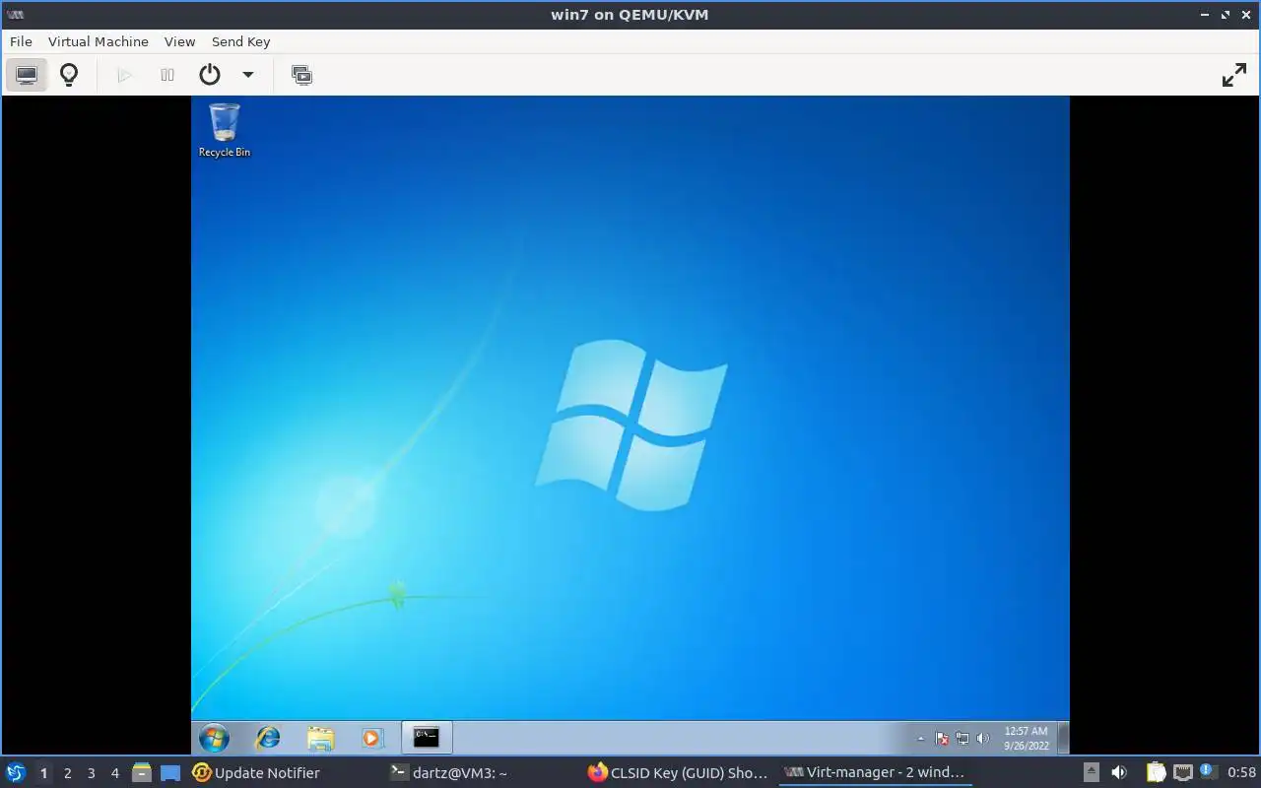Open host clipboard manager icon
The image size is (1261, 788).
[1156, 773]
